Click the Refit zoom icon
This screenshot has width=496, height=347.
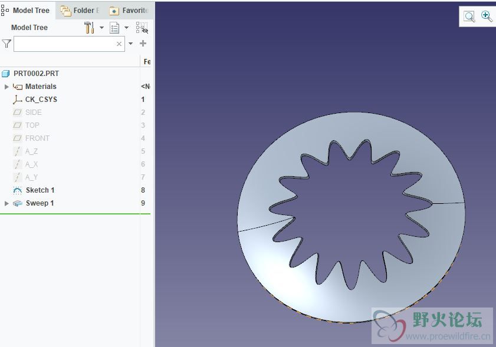(x=469, y=16)
